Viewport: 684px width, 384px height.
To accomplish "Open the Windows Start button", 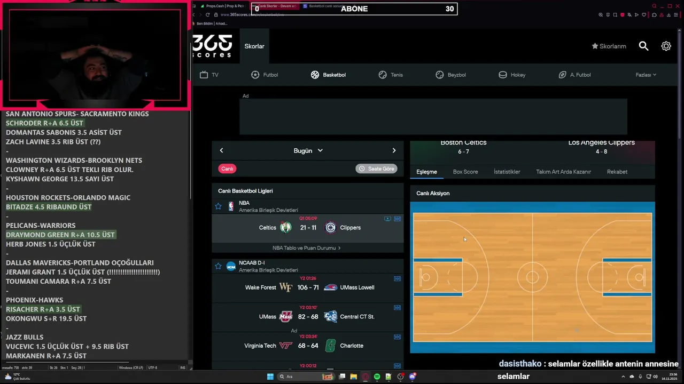I will click(x=270, y=377).
